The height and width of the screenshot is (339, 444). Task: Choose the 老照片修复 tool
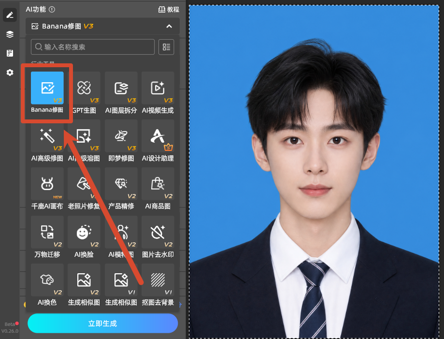click(x=84, y=184)
